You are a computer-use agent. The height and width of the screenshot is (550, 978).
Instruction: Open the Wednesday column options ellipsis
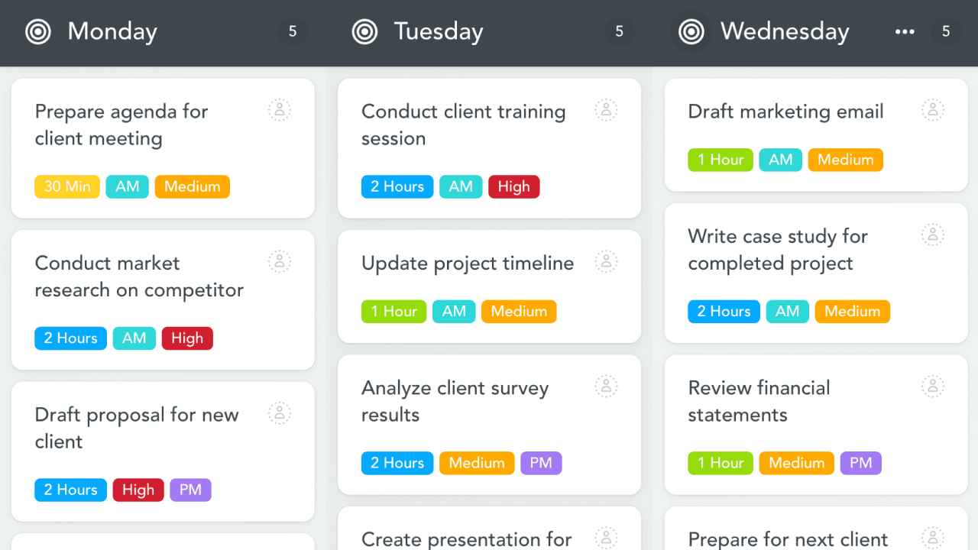coord(905,31)
